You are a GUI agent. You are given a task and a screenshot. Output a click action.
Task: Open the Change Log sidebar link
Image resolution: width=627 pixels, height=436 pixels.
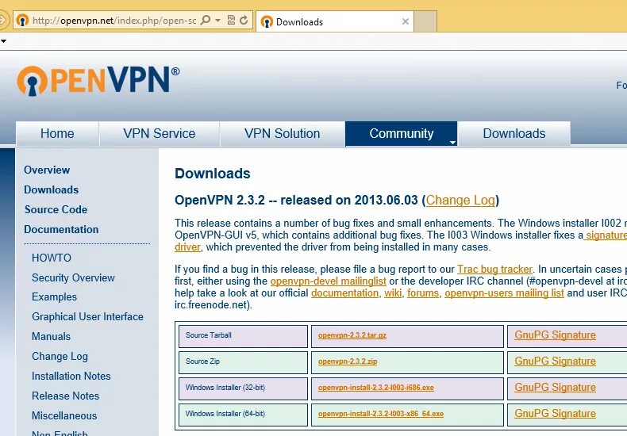(x=60, y=356)
